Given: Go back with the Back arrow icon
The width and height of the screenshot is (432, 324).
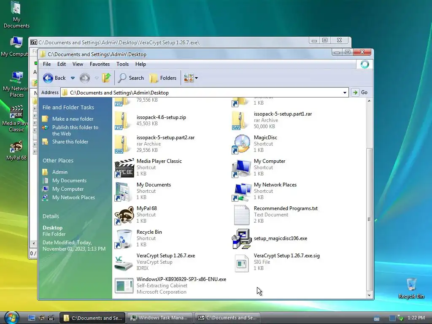Looking at the screenshot, I should 48,78.
